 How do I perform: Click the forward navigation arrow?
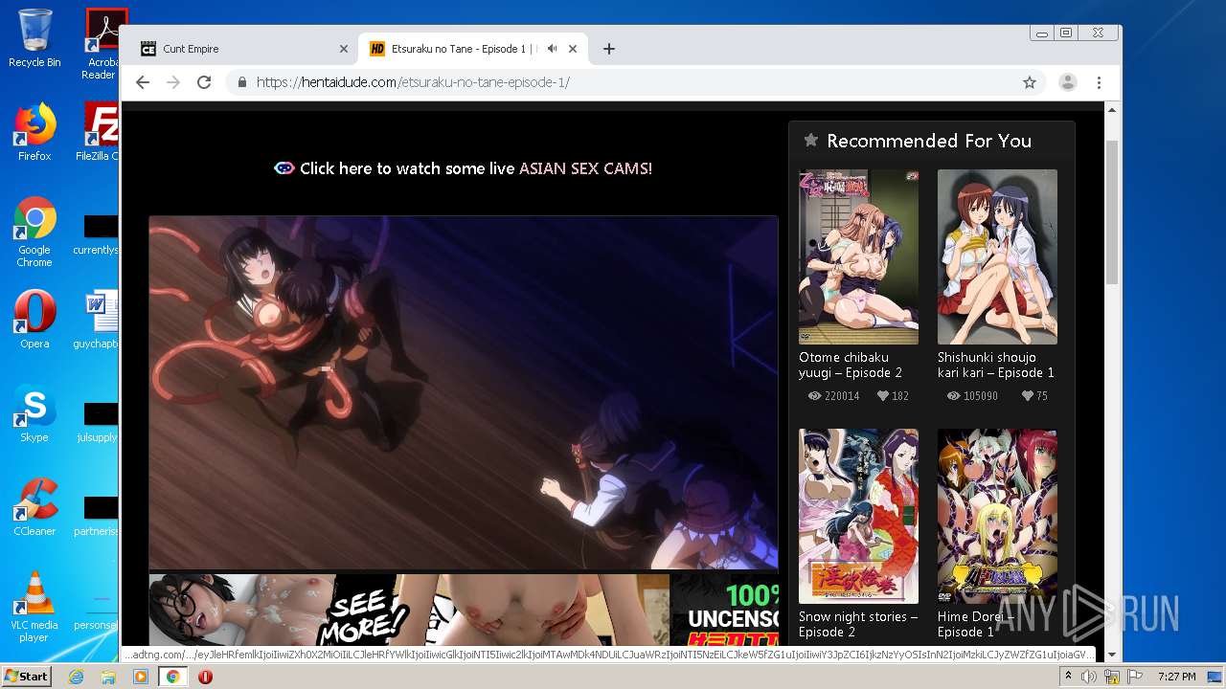point(173,82)
